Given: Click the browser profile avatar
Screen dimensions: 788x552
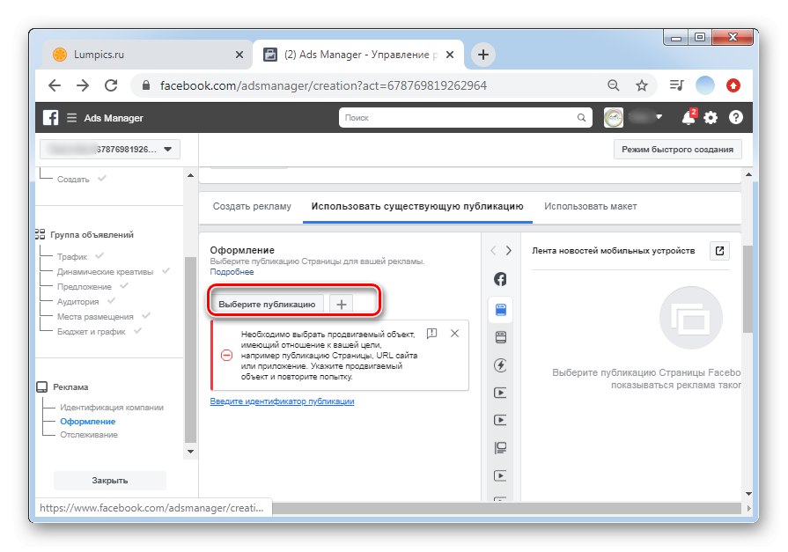Looking at the screenshot, I should pyautogui.click(x=705, y=85).
